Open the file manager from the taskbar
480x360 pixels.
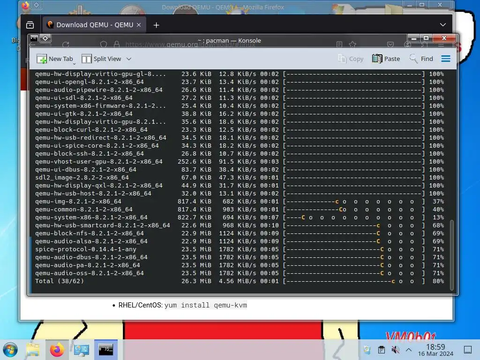[33, 350]
